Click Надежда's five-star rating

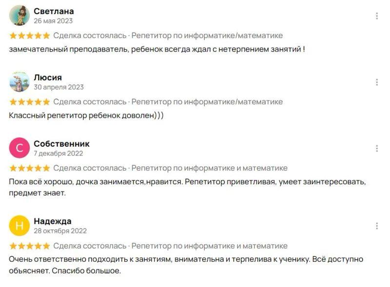(29, 246)
